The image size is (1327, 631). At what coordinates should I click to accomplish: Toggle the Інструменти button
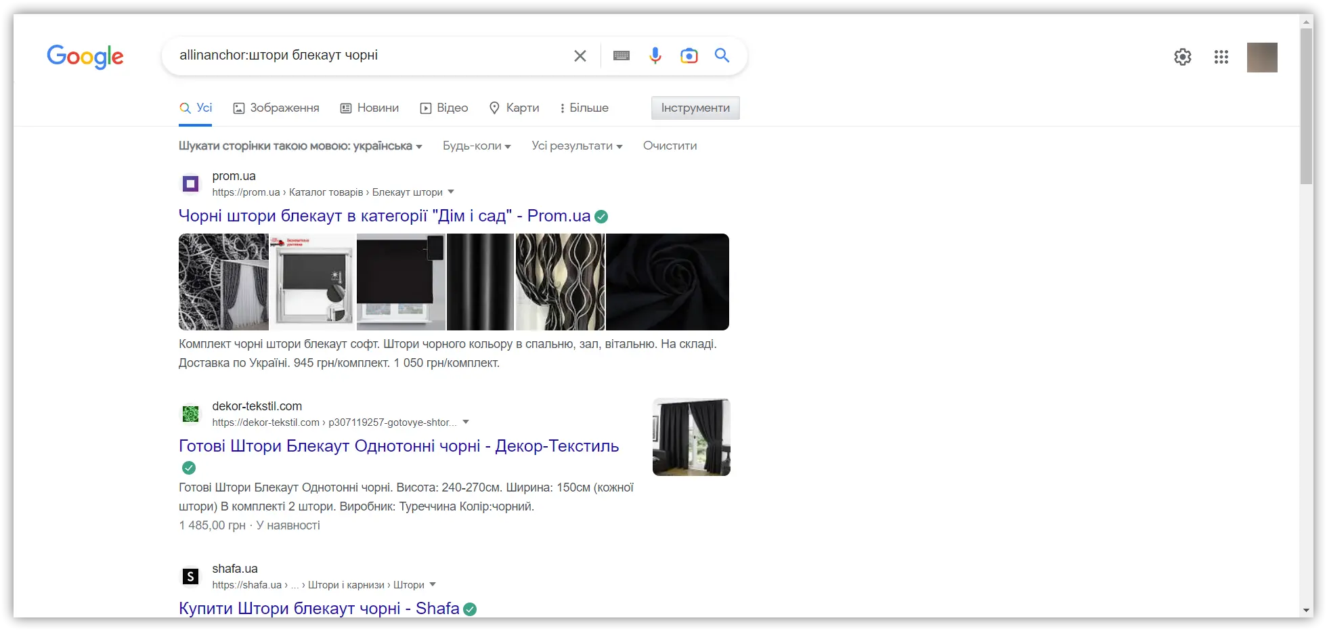point(695,108)
